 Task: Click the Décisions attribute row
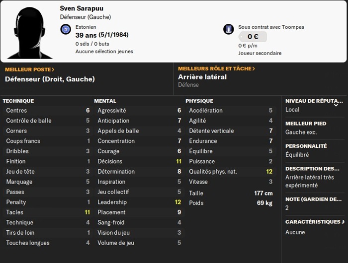pyautogui.click(x=139, y=161)
